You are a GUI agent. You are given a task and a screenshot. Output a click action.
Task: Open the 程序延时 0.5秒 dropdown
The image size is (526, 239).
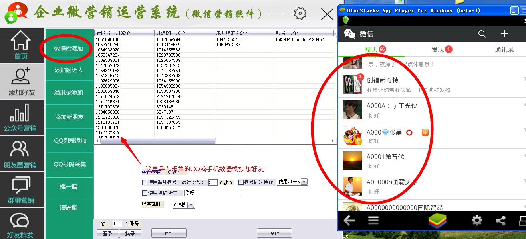click(x=191, y=205)
